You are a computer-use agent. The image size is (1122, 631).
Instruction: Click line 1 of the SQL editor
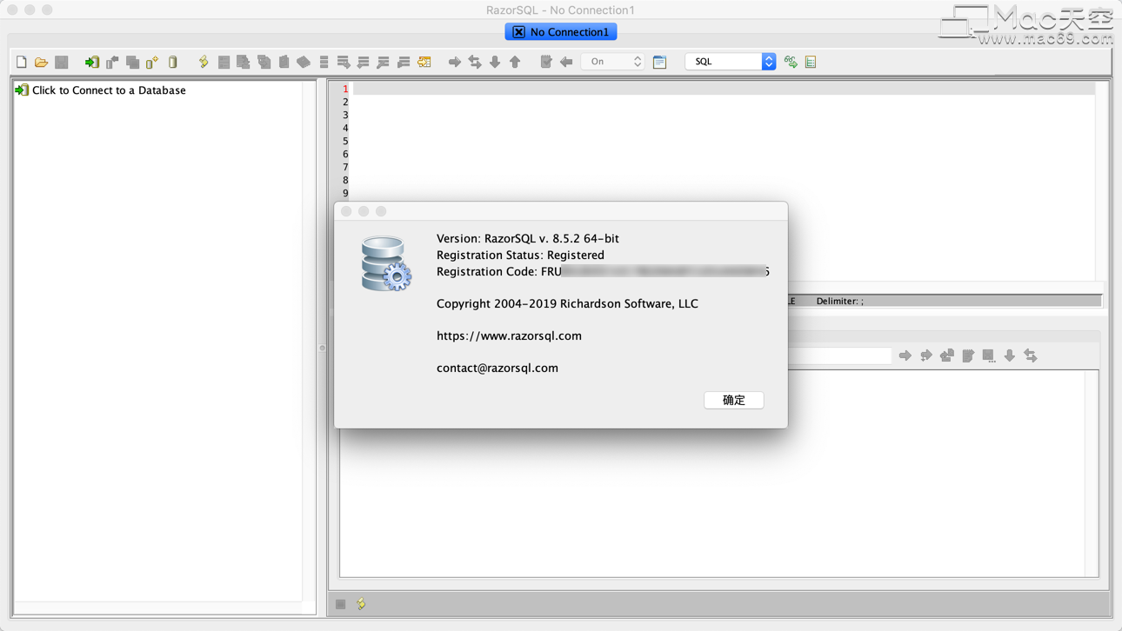724,89
